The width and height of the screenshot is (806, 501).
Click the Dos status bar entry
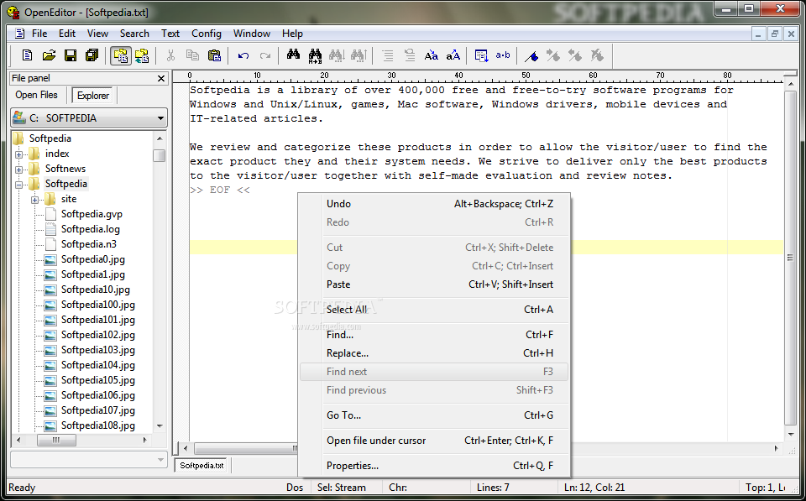(295, 487)
